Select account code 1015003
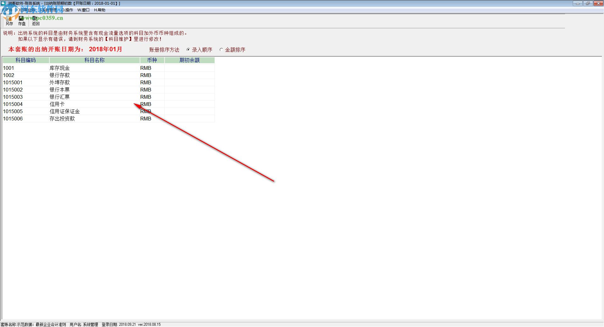 click(x=13, y=97)
